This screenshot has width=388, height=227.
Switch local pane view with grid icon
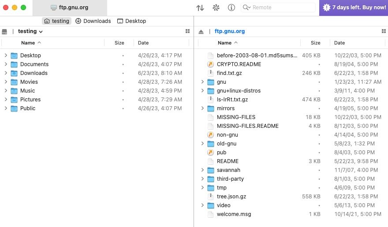point(187,31)
